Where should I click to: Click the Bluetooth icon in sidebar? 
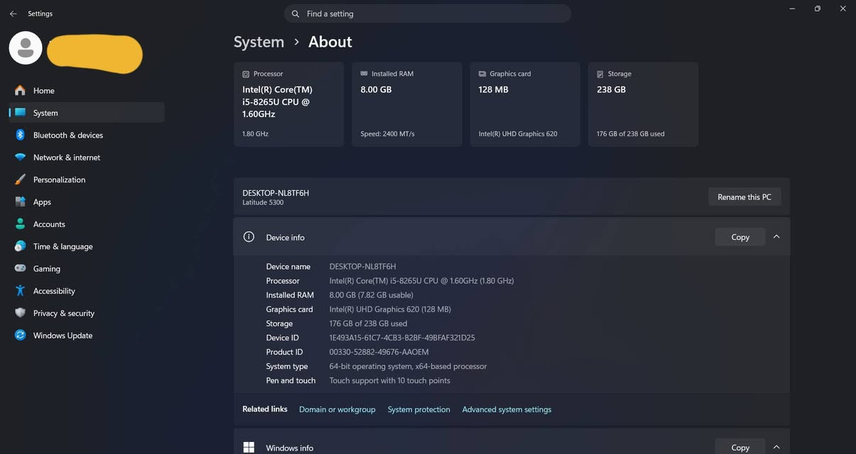pyautogui.click(x=20, y=135)
